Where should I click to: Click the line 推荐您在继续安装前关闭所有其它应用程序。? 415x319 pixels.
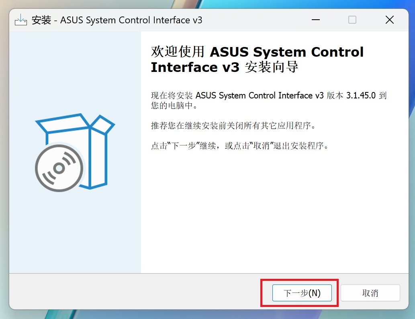[x=233, y=125]
